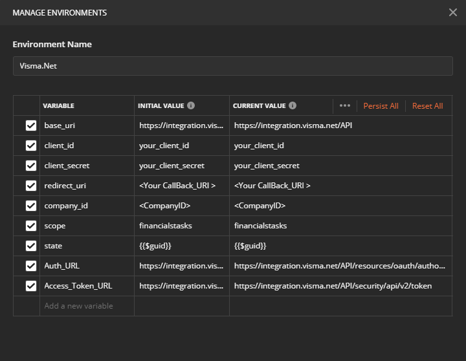
Task: Click Reset All link
Action: tap(427, 106)
